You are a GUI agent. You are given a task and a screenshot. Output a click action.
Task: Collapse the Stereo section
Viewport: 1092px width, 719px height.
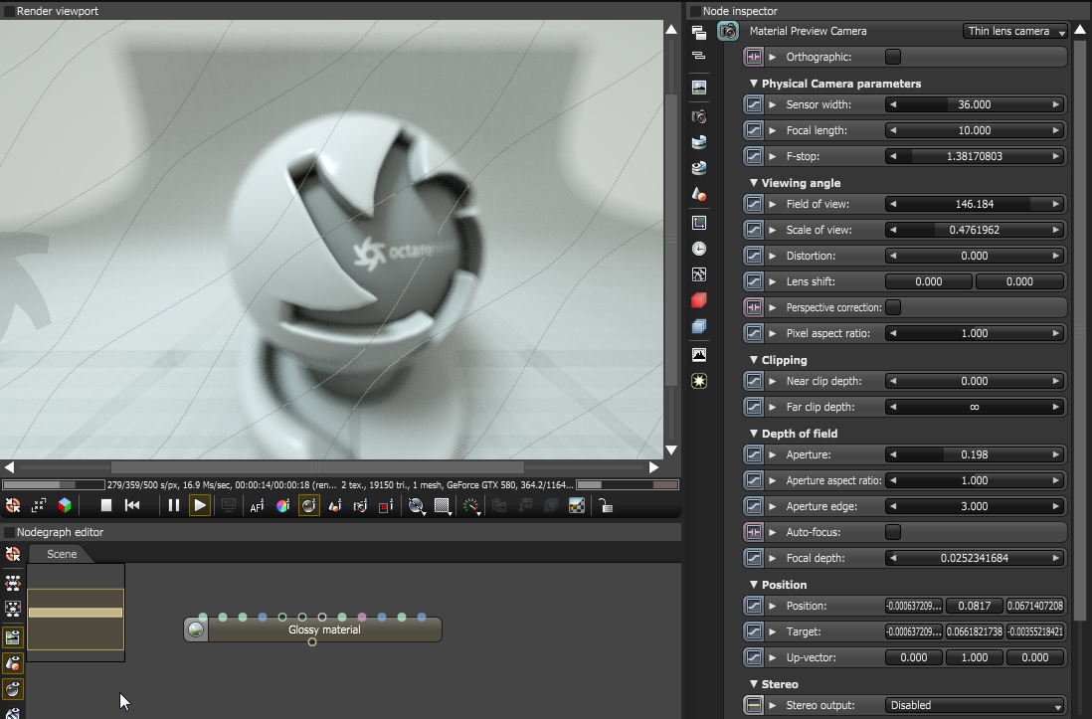pos(754,684)
